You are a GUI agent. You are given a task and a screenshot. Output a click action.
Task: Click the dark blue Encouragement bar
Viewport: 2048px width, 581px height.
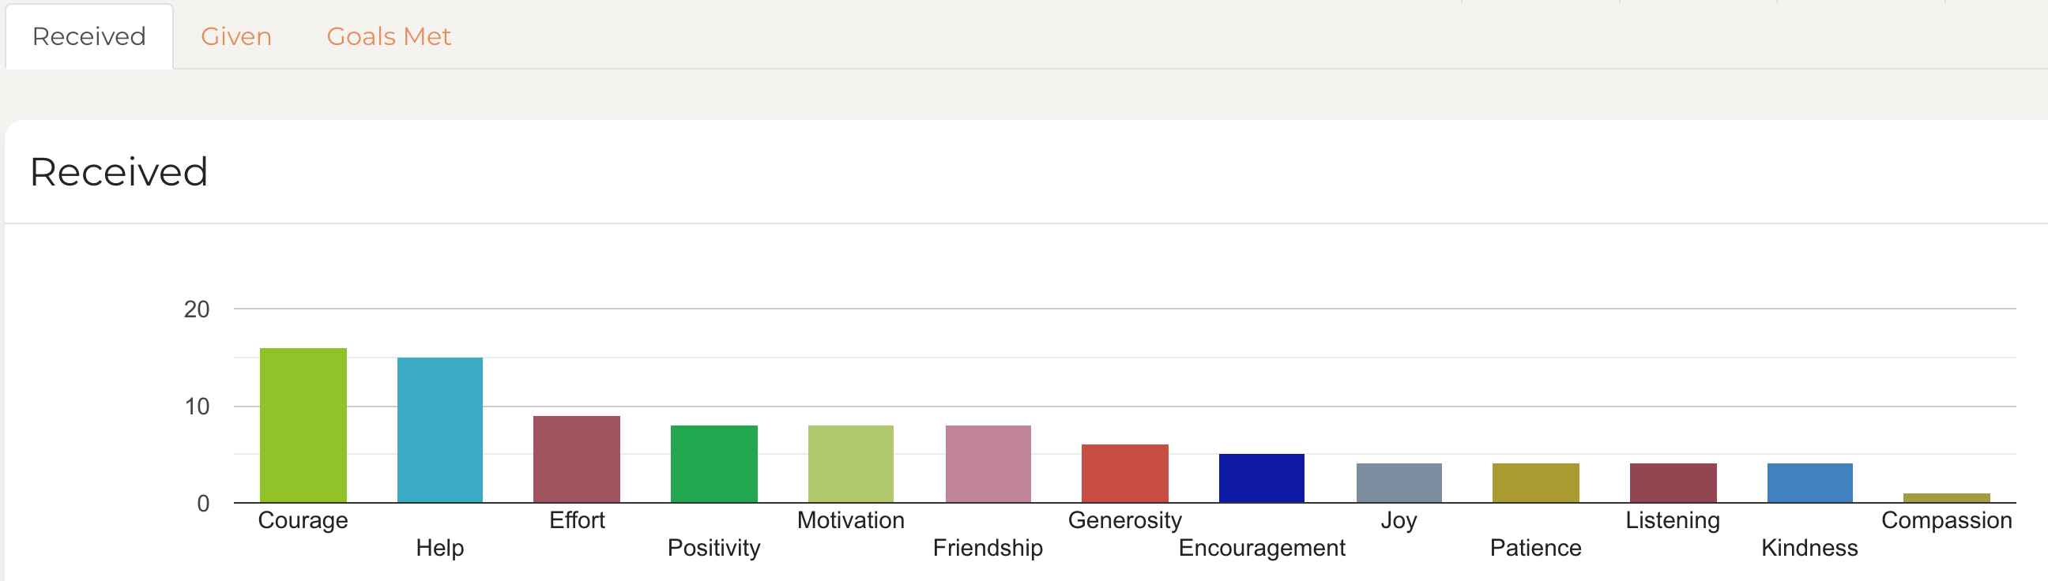[x=1262, y=478]
